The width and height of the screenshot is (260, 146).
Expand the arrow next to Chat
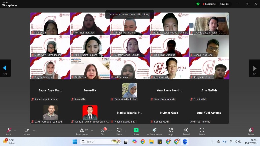tap(109, 130)
